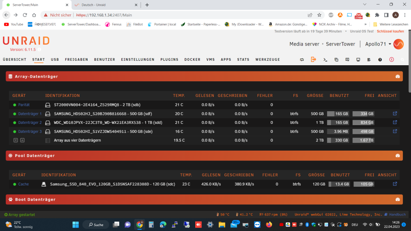Open the browser extensions puzzle icon
The image size is (411, 231).
(x=377, y=15)
